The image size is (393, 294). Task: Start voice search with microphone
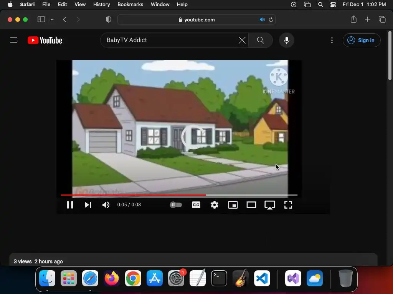[286, 40]
